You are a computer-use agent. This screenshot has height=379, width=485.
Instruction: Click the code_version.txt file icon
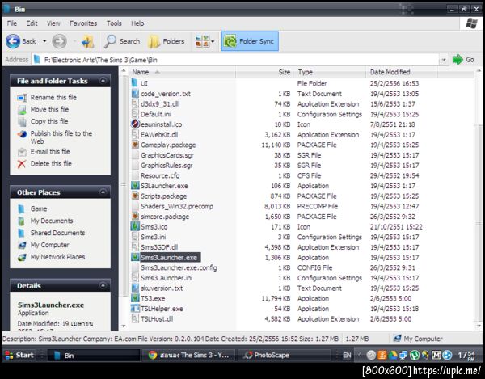click(135, 94)
